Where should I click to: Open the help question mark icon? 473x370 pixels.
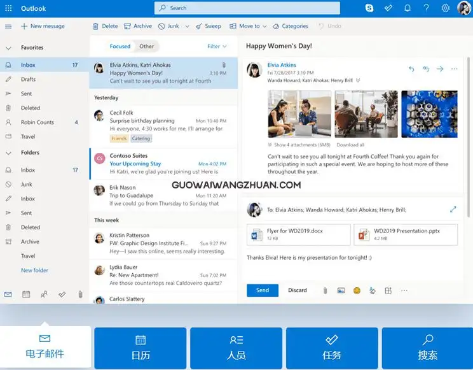426,8
